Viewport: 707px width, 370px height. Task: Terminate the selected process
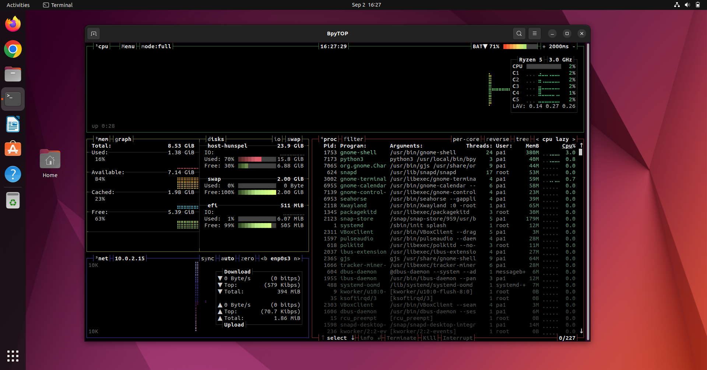(401, 338)
